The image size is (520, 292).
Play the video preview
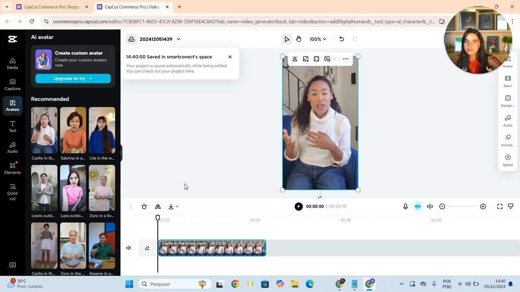[299, 206]
